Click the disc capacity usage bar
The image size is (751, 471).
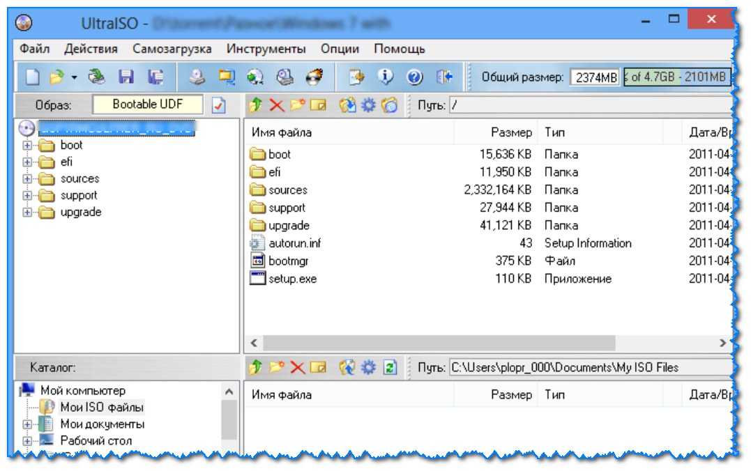click(675, 77)
